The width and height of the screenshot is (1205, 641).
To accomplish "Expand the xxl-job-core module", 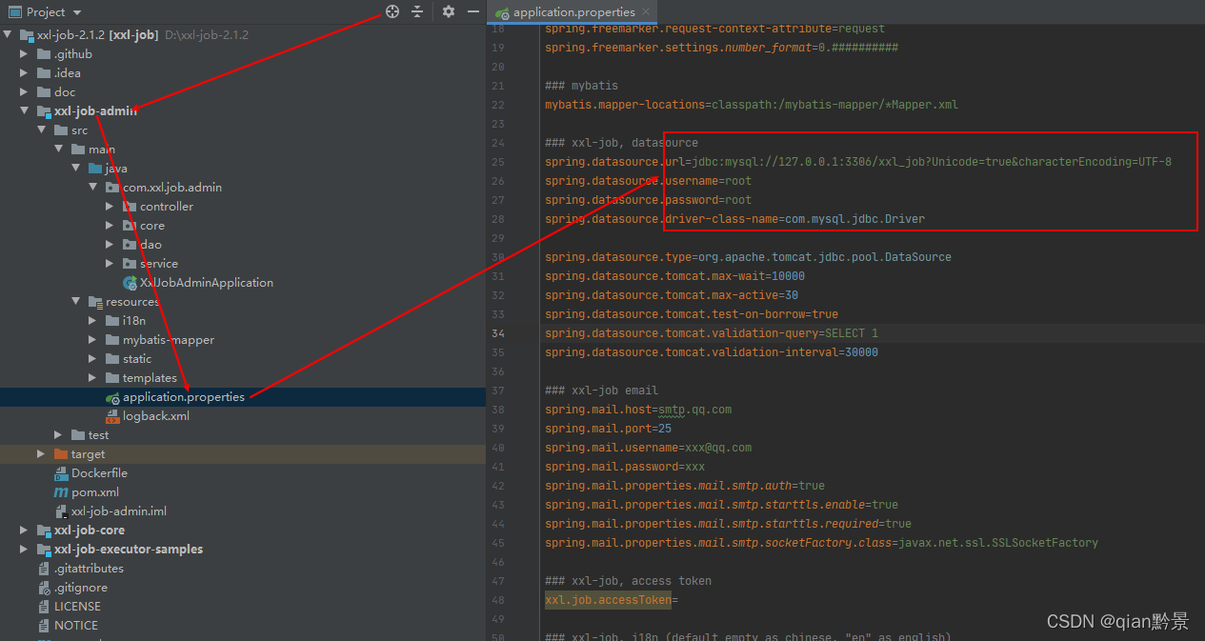I will [25, 531].
